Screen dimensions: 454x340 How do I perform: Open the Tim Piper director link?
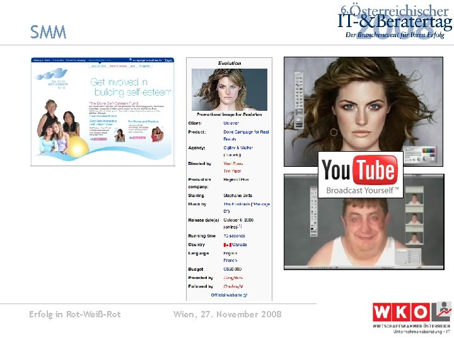point(232,171)
